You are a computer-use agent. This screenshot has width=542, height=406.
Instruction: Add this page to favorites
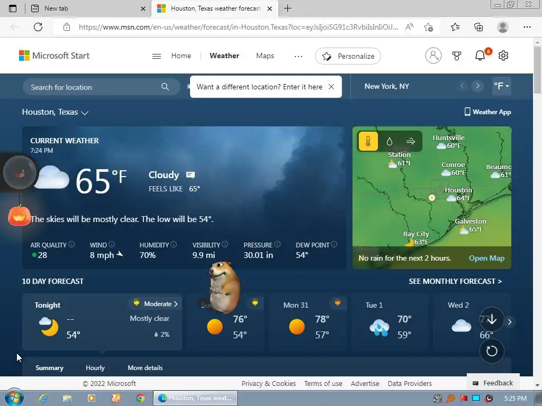[x=429, y=27]
